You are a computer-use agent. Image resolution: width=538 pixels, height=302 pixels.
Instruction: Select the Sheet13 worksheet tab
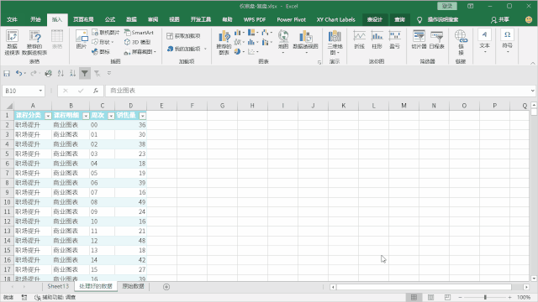click(x=58, y=286)
